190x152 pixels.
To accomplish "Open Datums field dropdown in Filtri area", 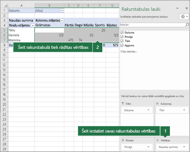I will 148,110.
